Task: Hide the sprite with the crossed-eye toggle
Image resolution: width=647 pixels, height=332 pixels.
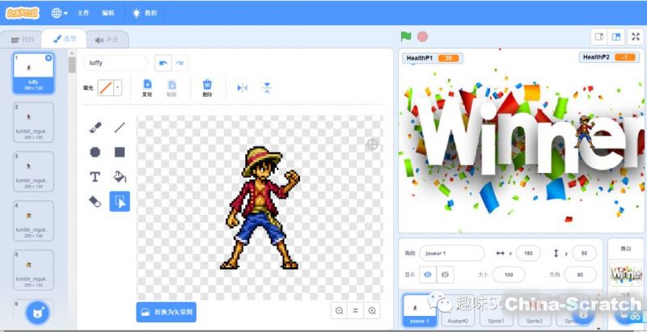Action: 445,275
